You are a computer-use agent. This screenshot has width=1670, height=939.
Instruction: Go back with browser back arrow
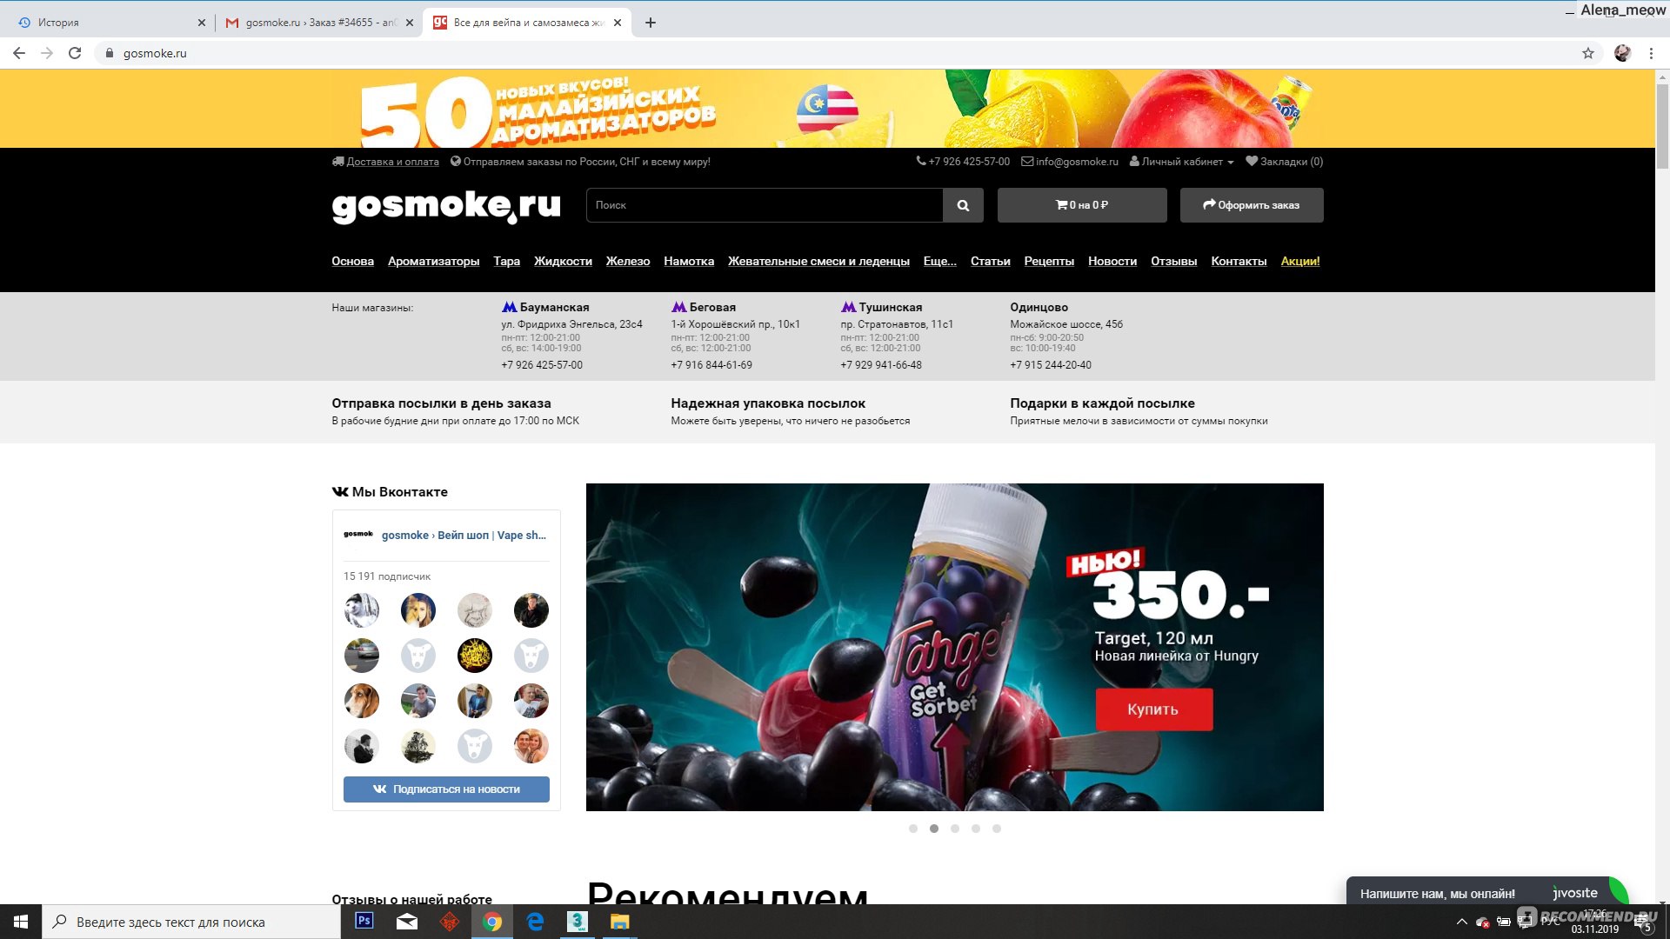click(19, 53)
